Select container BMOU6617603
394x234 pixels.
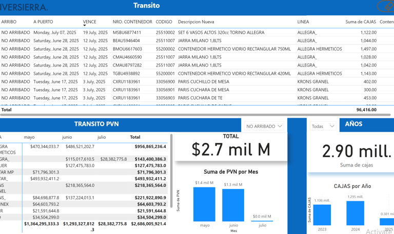[x=127, y=49]
